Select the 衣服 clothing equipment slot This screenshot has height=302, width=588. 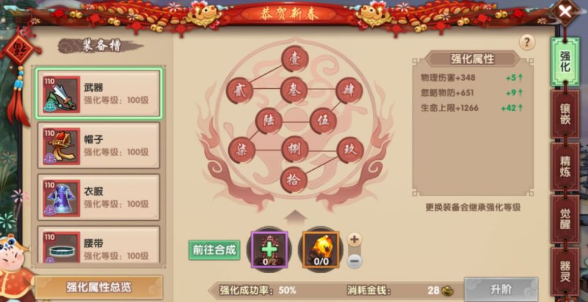tap(99, 197)
